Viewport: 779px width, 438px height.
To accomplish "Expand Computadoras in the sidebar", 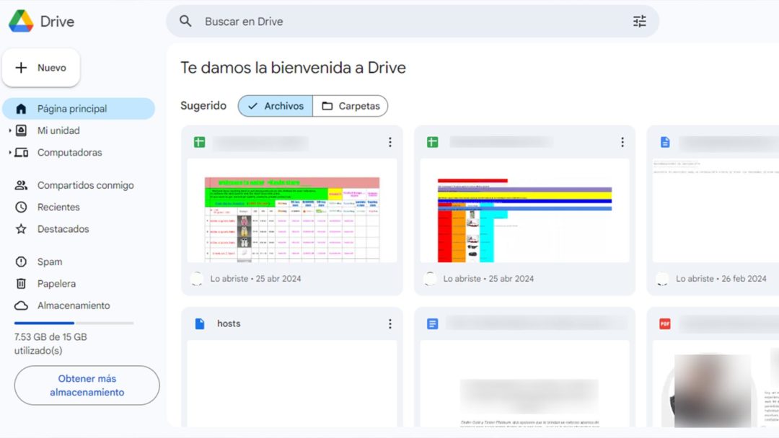I will (9, 152).
